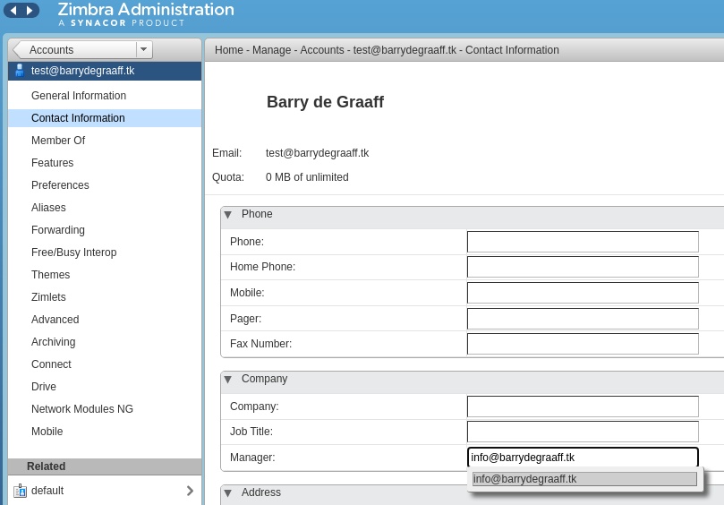Collapse the Phone section
Viewport: 724px width, 505px height.
click(228, 215)
